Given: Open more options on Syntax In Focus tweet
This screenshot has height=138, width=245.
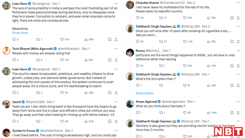Looking at the screenshot, I should [116, 130].
